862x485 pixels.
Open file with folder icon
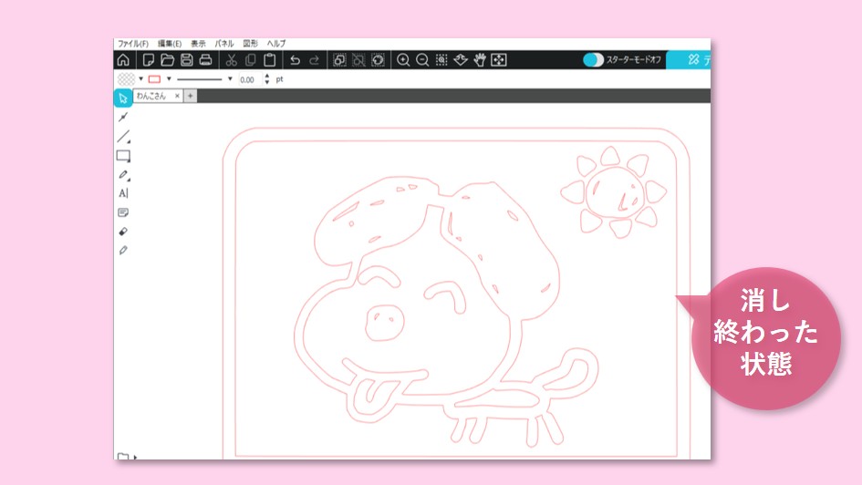pos(167,60)
